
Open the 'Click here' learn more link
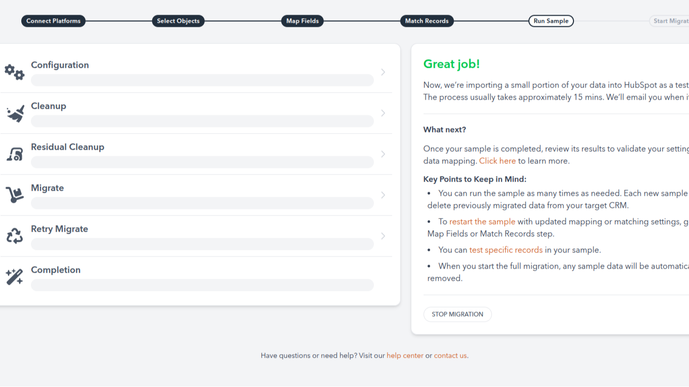pos(497,161)
